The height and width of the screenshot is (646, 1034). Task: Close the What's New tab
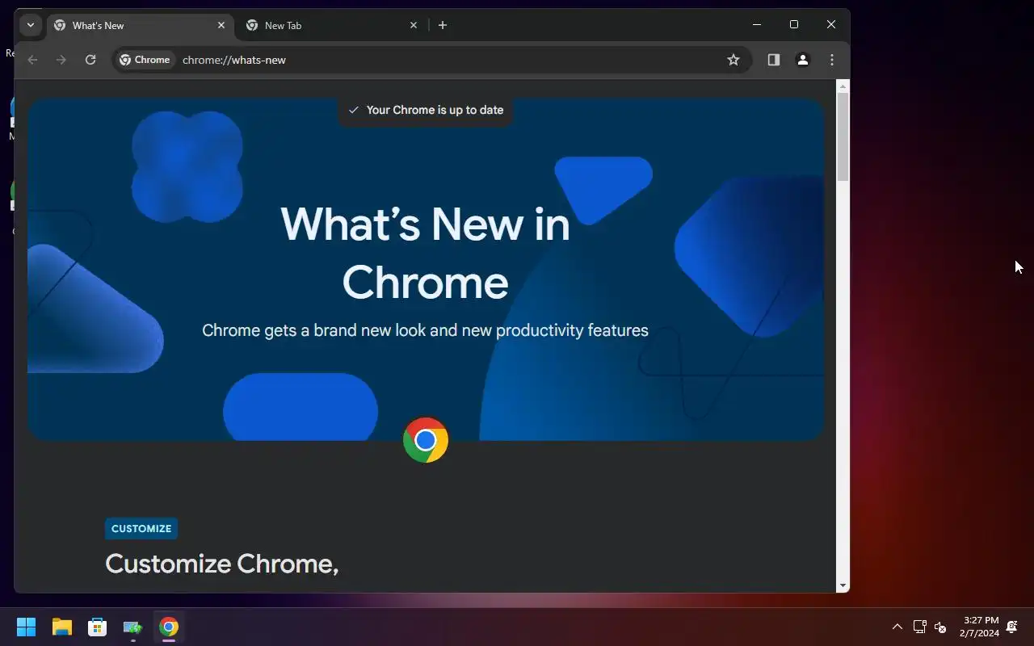(x=221, y=25)
